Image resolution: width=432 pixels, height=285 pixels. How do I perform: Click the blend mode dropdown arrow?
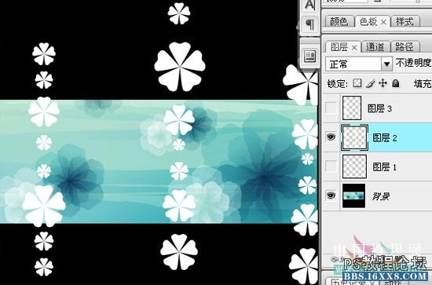386,64
